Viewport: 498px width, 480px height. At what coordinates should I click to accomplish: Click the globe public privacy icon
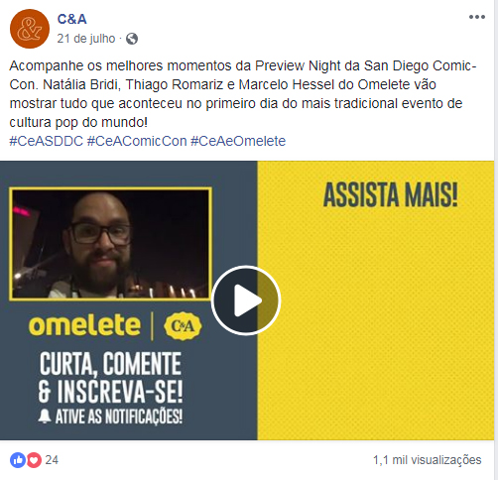click(132, 39)
